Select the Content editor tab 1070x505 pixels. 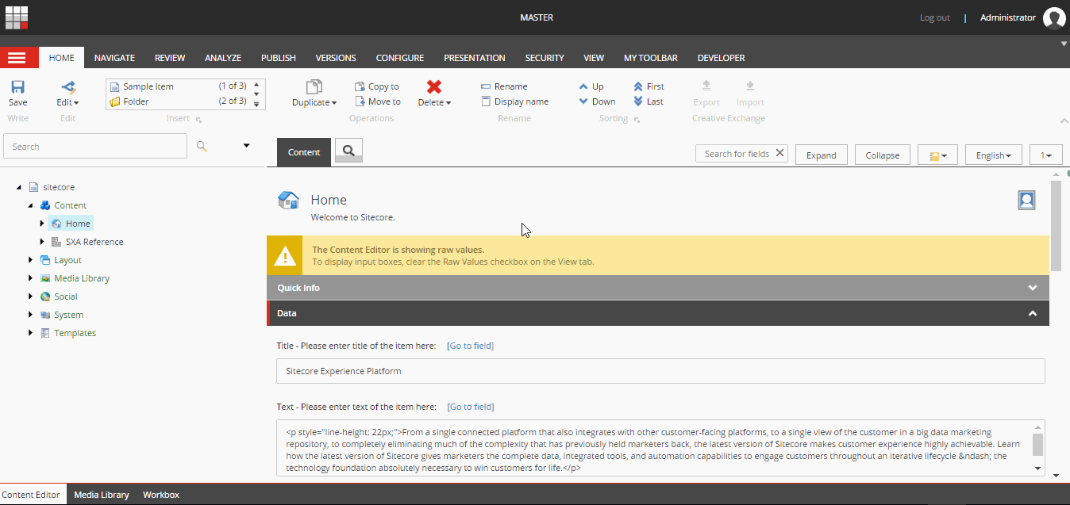click(x=304, y=152)
